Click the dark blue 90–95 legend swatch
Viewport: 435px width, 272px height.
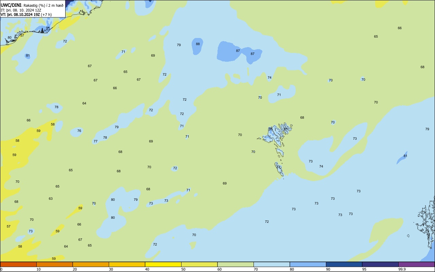click(x=344, y=265)
